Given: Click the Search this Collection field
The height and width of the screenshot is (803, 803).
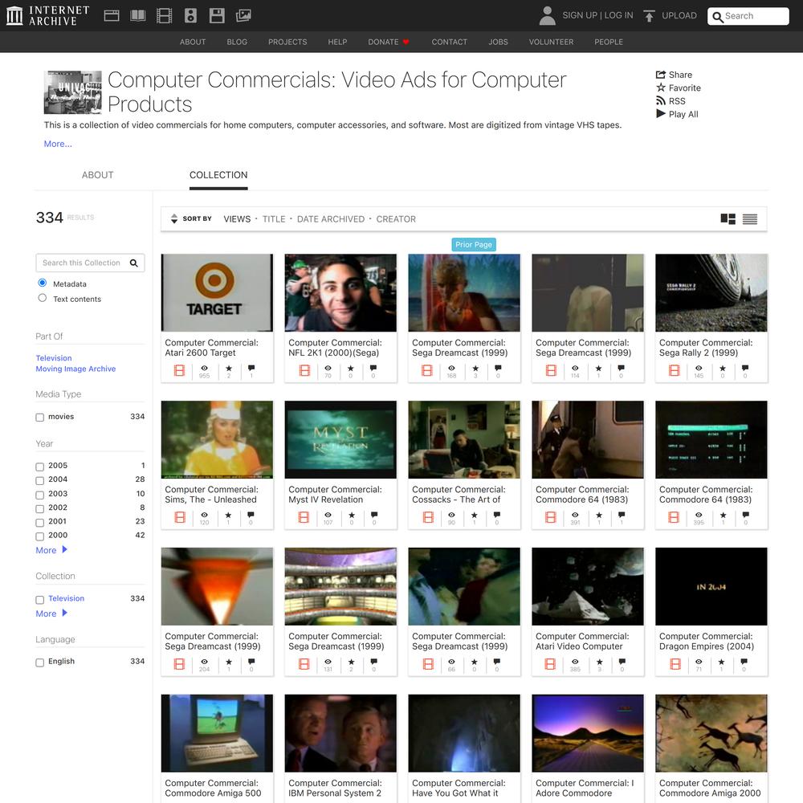Looking at the screenshot, I should (90, 263).
